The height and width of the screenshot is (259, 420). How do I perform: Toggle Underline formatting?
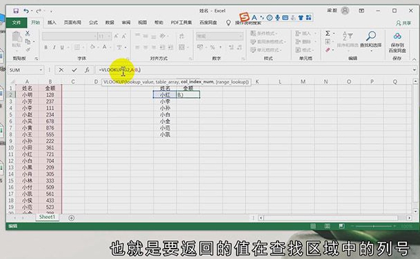click(62, 48)
